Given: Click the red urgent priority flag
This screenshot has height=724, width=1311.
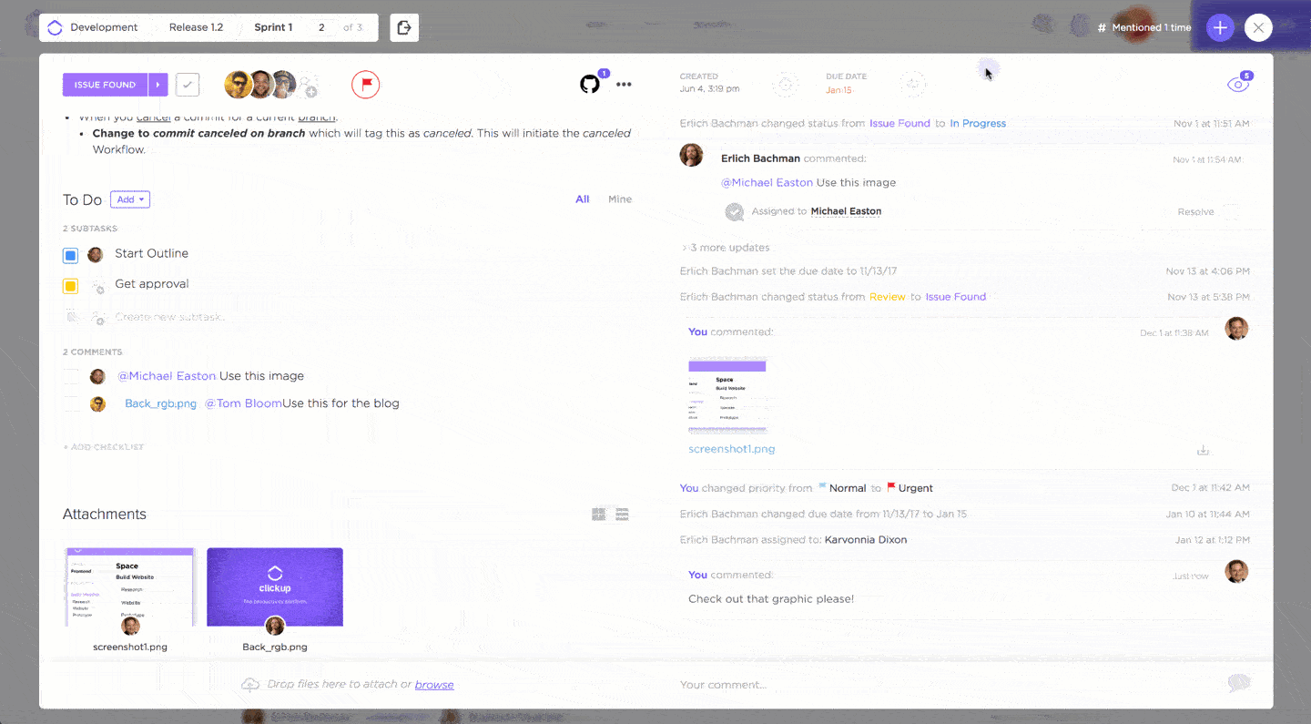Looking at the screenshot, I should pos(366,85).
